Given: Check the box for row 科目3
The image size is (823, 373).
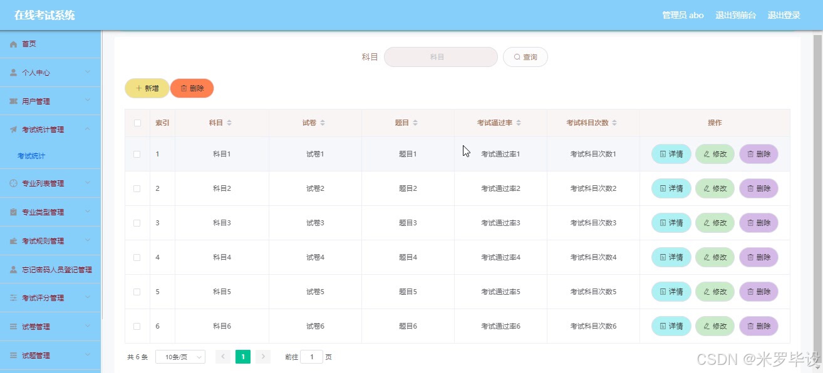Looking at the screenshot, I should [x=137, y=223].
